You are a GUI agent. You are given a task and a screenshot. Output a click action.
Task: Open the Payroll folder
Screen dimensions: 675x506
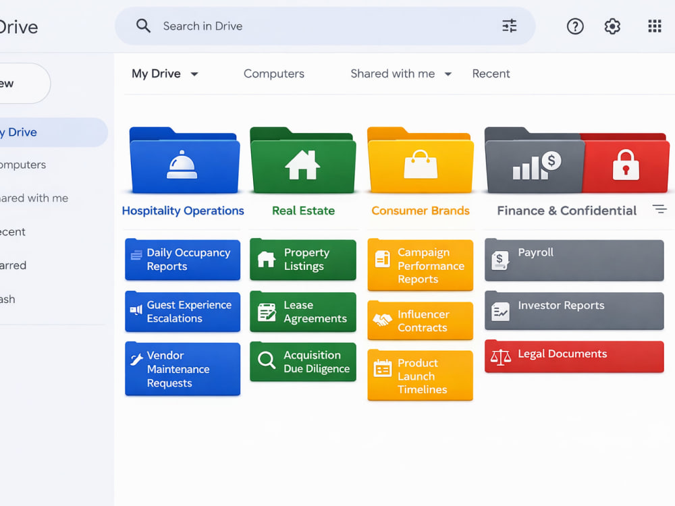pyautogui.click(x=574, y=260)
